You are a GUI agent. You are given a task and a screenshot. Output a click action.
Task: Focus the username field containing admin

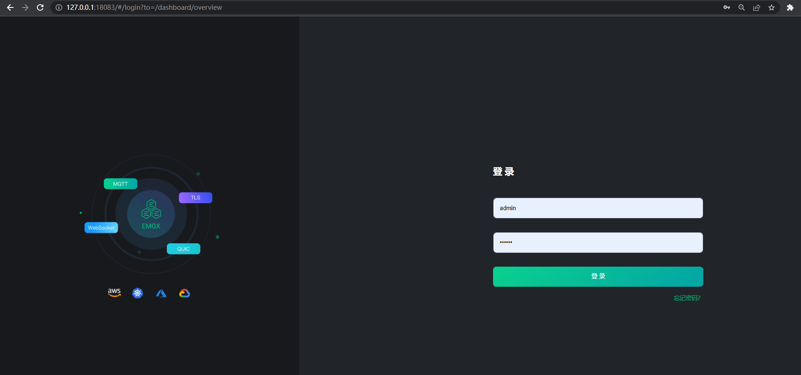coord(598,208)
